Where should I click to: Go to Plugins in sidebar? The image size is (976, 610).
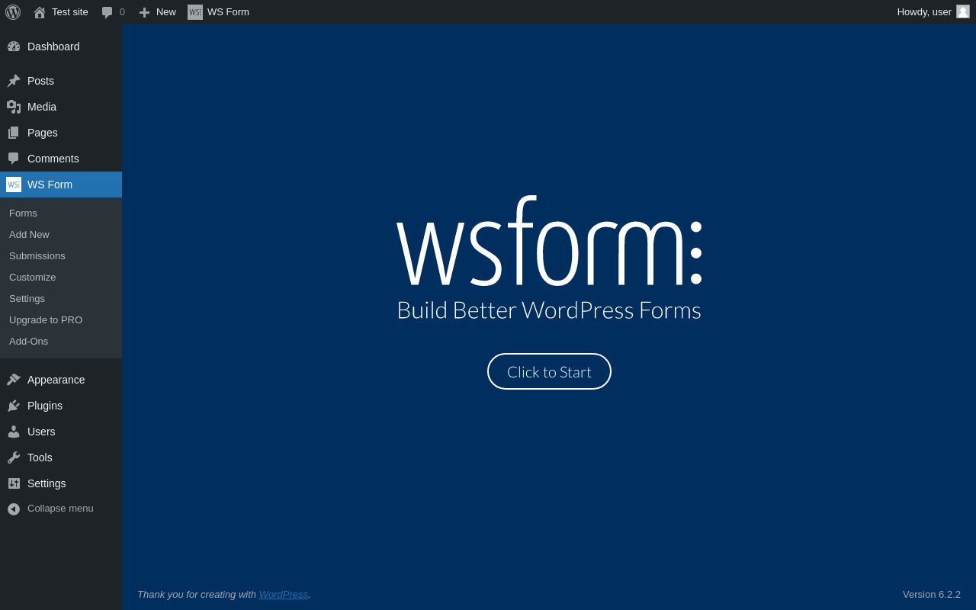pyautogui.click(x=61, y=406)
